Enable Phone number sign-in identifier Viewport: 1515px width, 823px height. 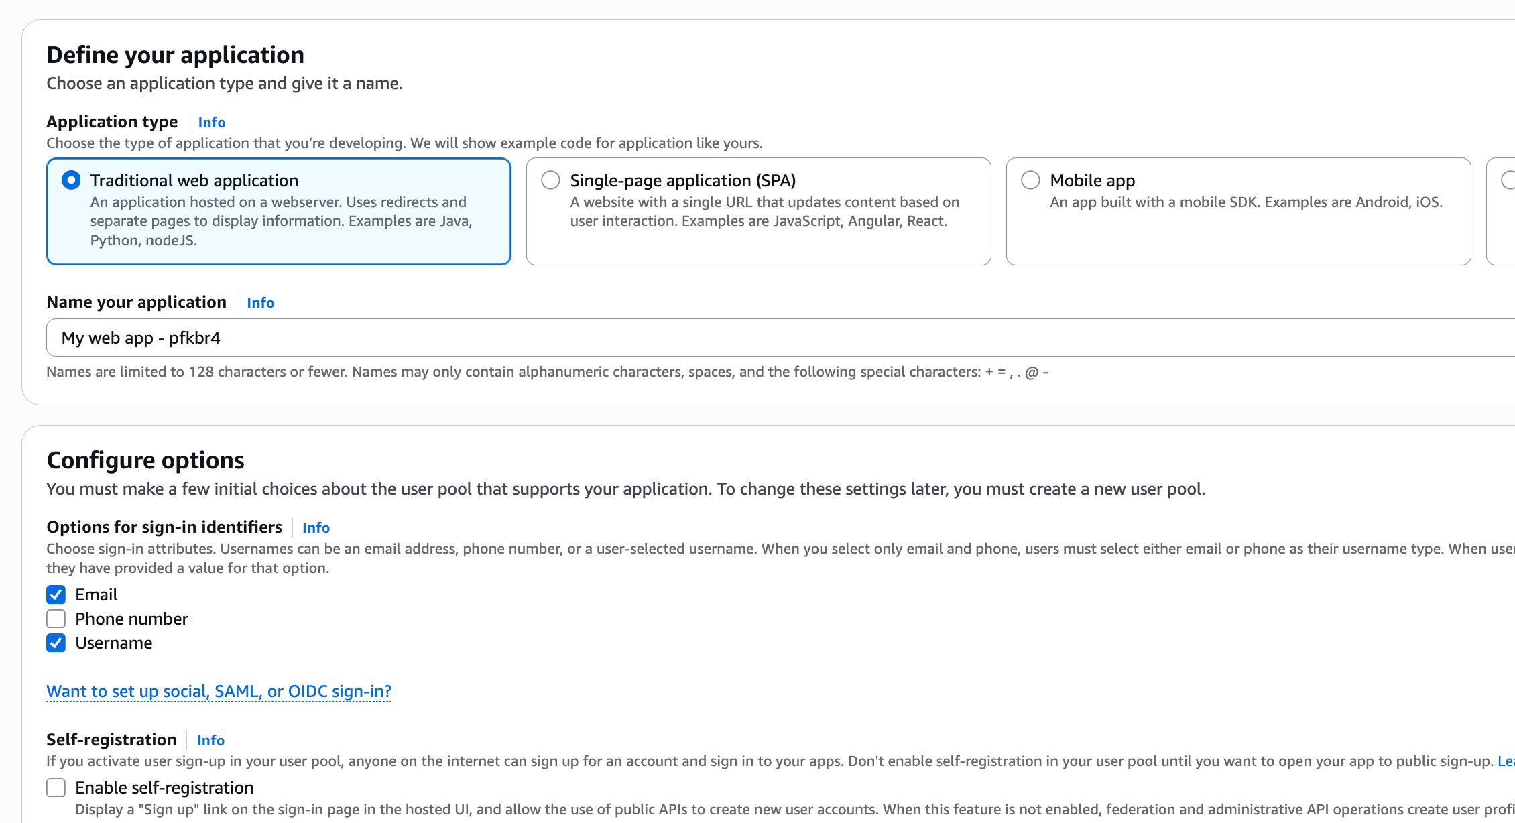pos(56,619)
